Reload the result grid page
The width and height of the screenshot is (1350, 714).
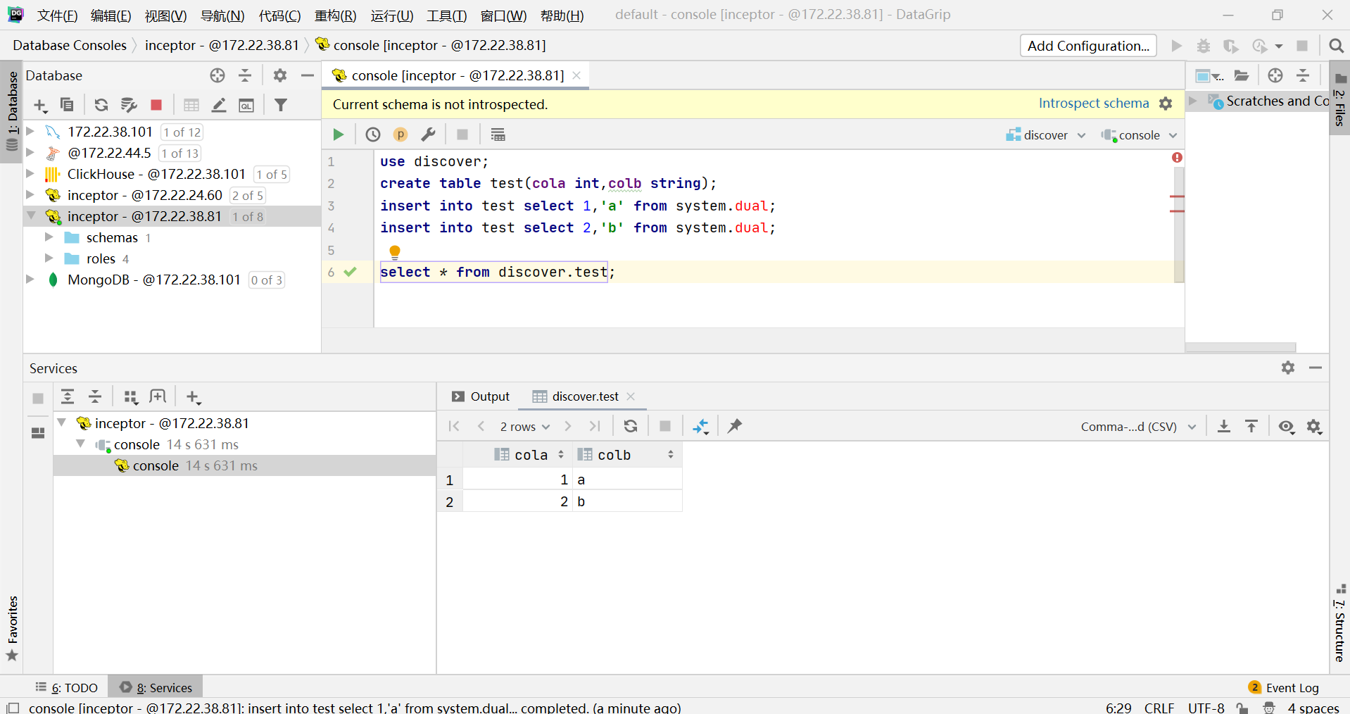pos(630,426)
